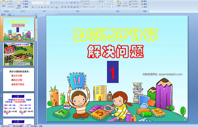
Task: Click the Grow Font icon
Action: (52, 3)
